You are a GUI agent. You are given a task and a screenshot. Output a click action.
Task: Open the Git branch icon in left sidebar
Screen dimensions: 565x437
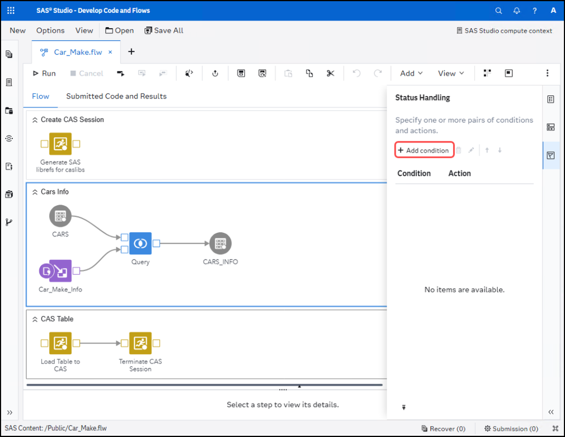(9, 222)
